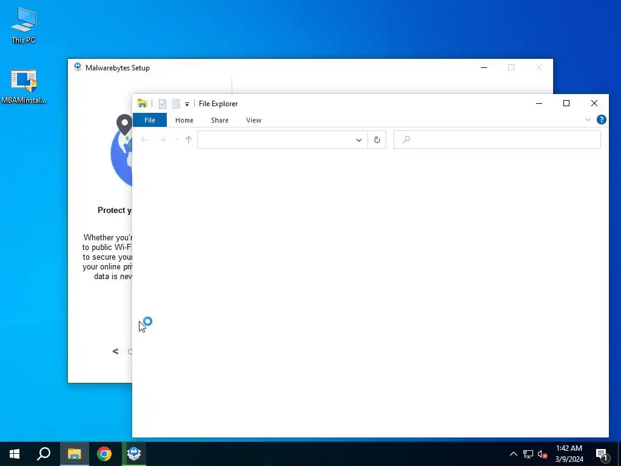This screenshot has width=621, height=466.
Task: Open the Windows Start menu
Action: pos(15,454)
